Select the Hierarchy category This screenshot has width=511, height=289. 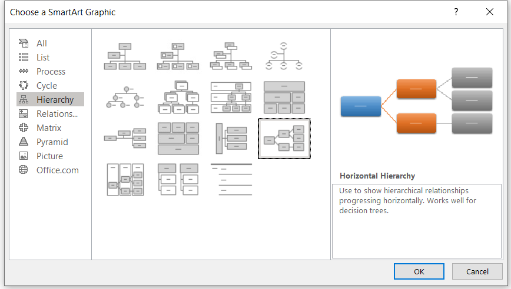50,99
